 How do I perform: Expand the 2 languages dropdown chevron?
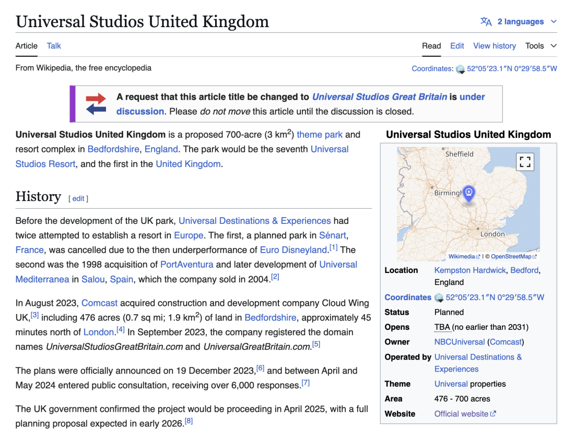[x=554, y=21]
